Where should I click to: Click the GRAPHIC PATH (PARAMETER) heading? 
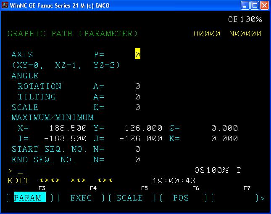coord(73,34)
